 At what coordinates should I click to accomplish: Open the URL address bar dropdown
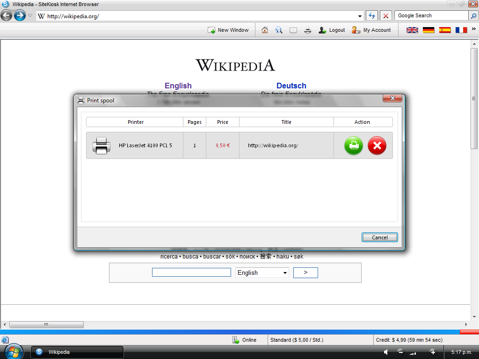(x=360, y=16)
